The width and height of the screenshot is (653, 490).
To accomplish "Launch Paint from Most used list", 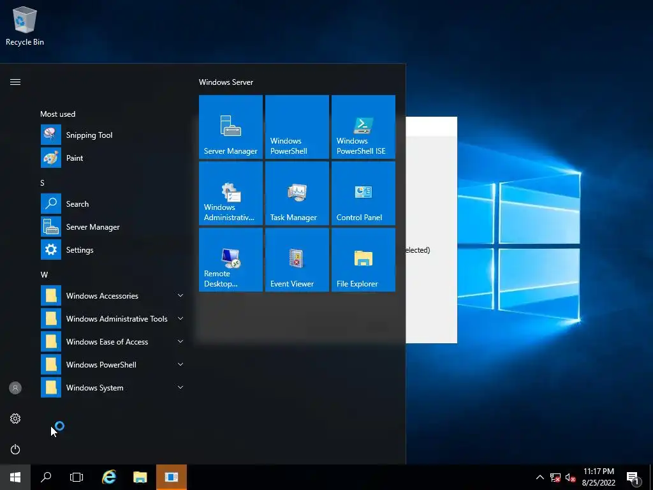I will tap(112, 158).
